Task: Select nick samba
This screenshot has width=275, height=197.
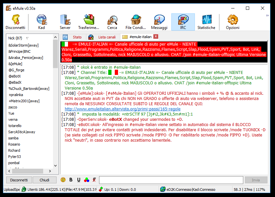Action: coord(13,138)
